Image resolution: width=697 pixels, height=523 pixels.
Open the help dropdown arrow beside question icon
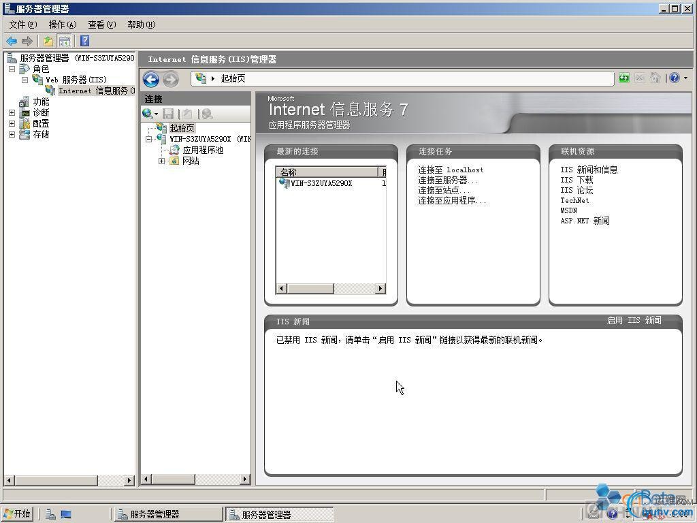(x=686, y=78)
